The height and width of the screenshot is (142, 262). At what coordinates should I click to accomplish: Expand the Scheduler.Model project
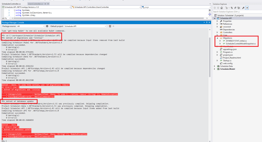pos(214,69)
